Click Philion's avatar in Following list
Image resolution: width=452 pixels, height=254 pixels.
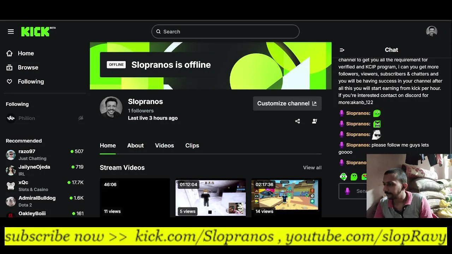[11, 118]
